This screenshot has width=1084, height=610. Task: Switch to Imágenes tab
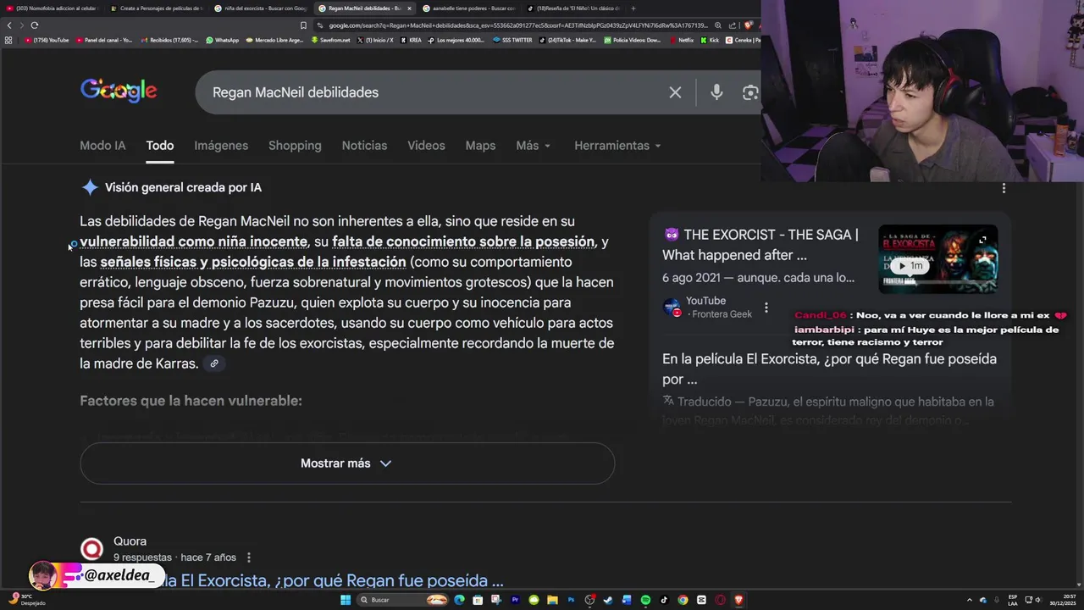(x=221, y=146)
